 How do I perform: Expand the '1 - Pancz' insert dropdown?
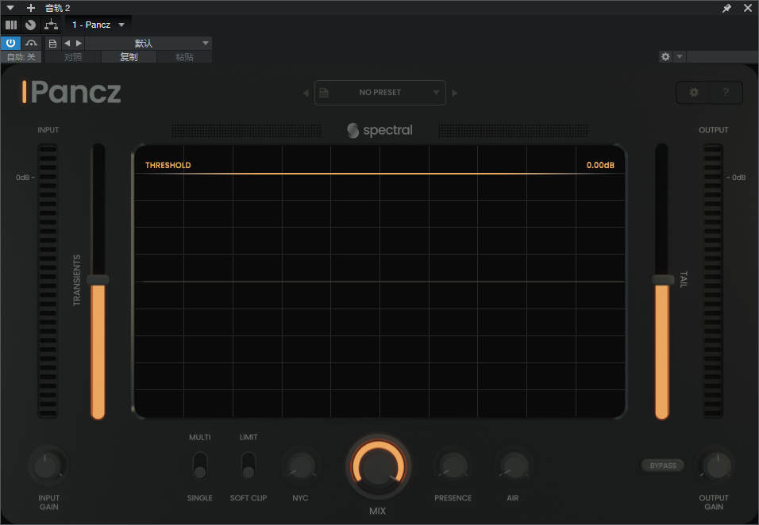(x=98, y=25)
